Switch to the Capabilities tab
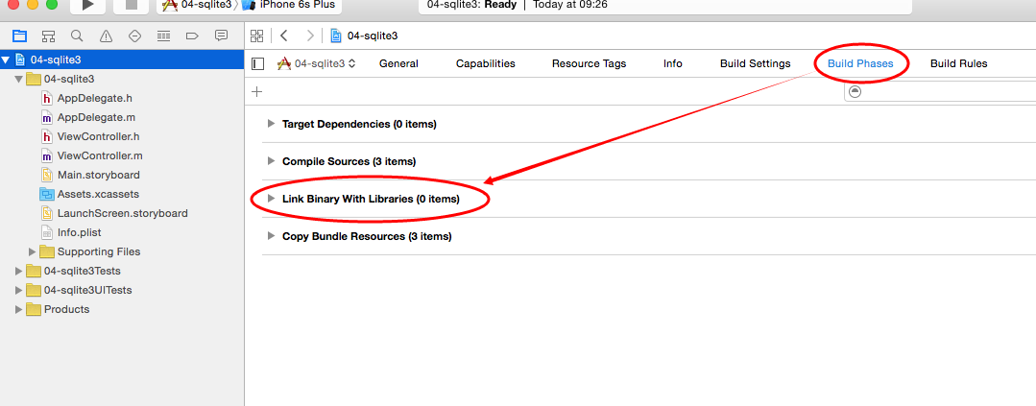The image size is (1036, 406). point(486,64)
